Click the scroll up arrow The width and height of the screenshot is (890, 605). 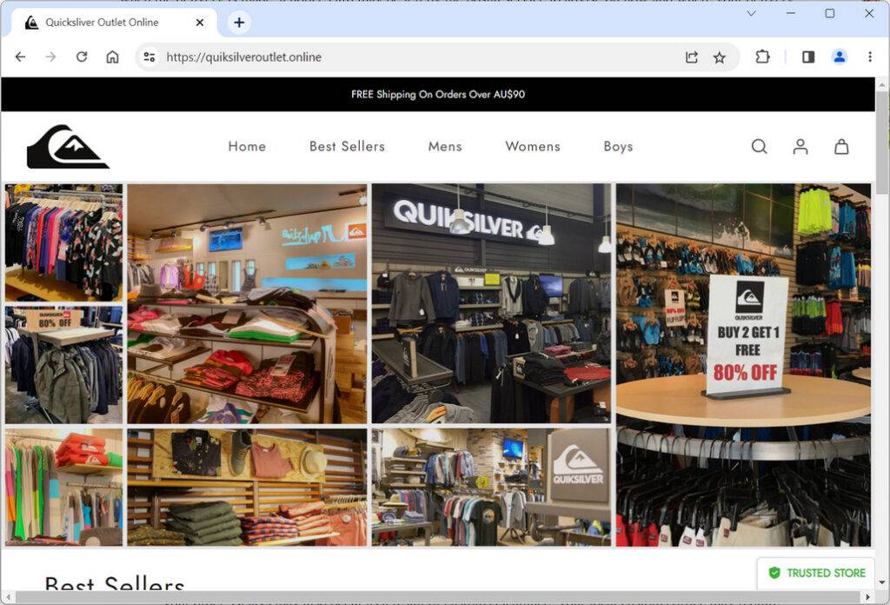click(x=881, y=85)
